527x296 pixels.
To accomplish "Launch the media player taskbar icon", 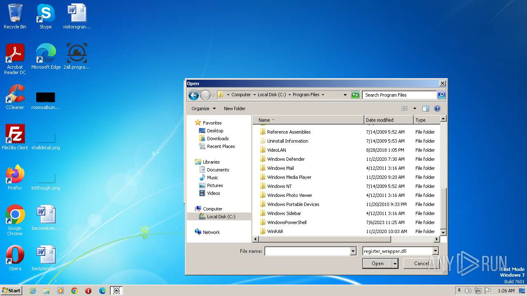I will click(x=61, y=291).
